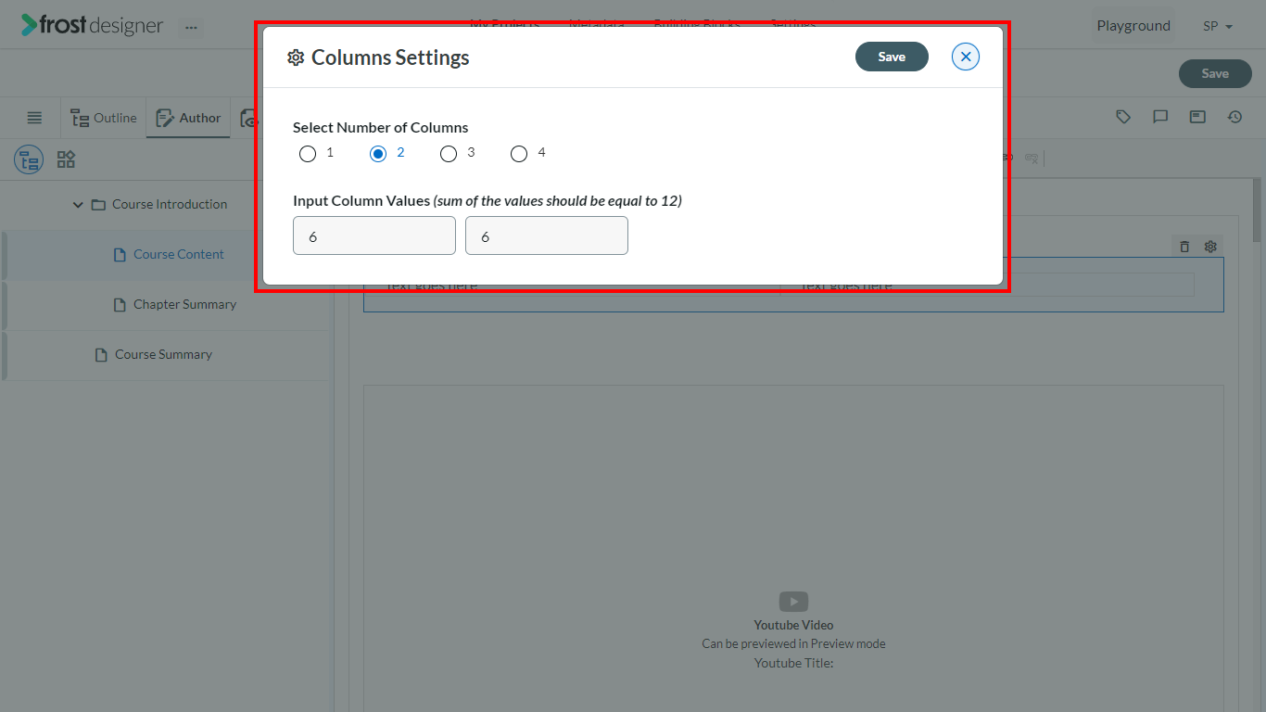Click the hamburger menu icon

point(34,118)
